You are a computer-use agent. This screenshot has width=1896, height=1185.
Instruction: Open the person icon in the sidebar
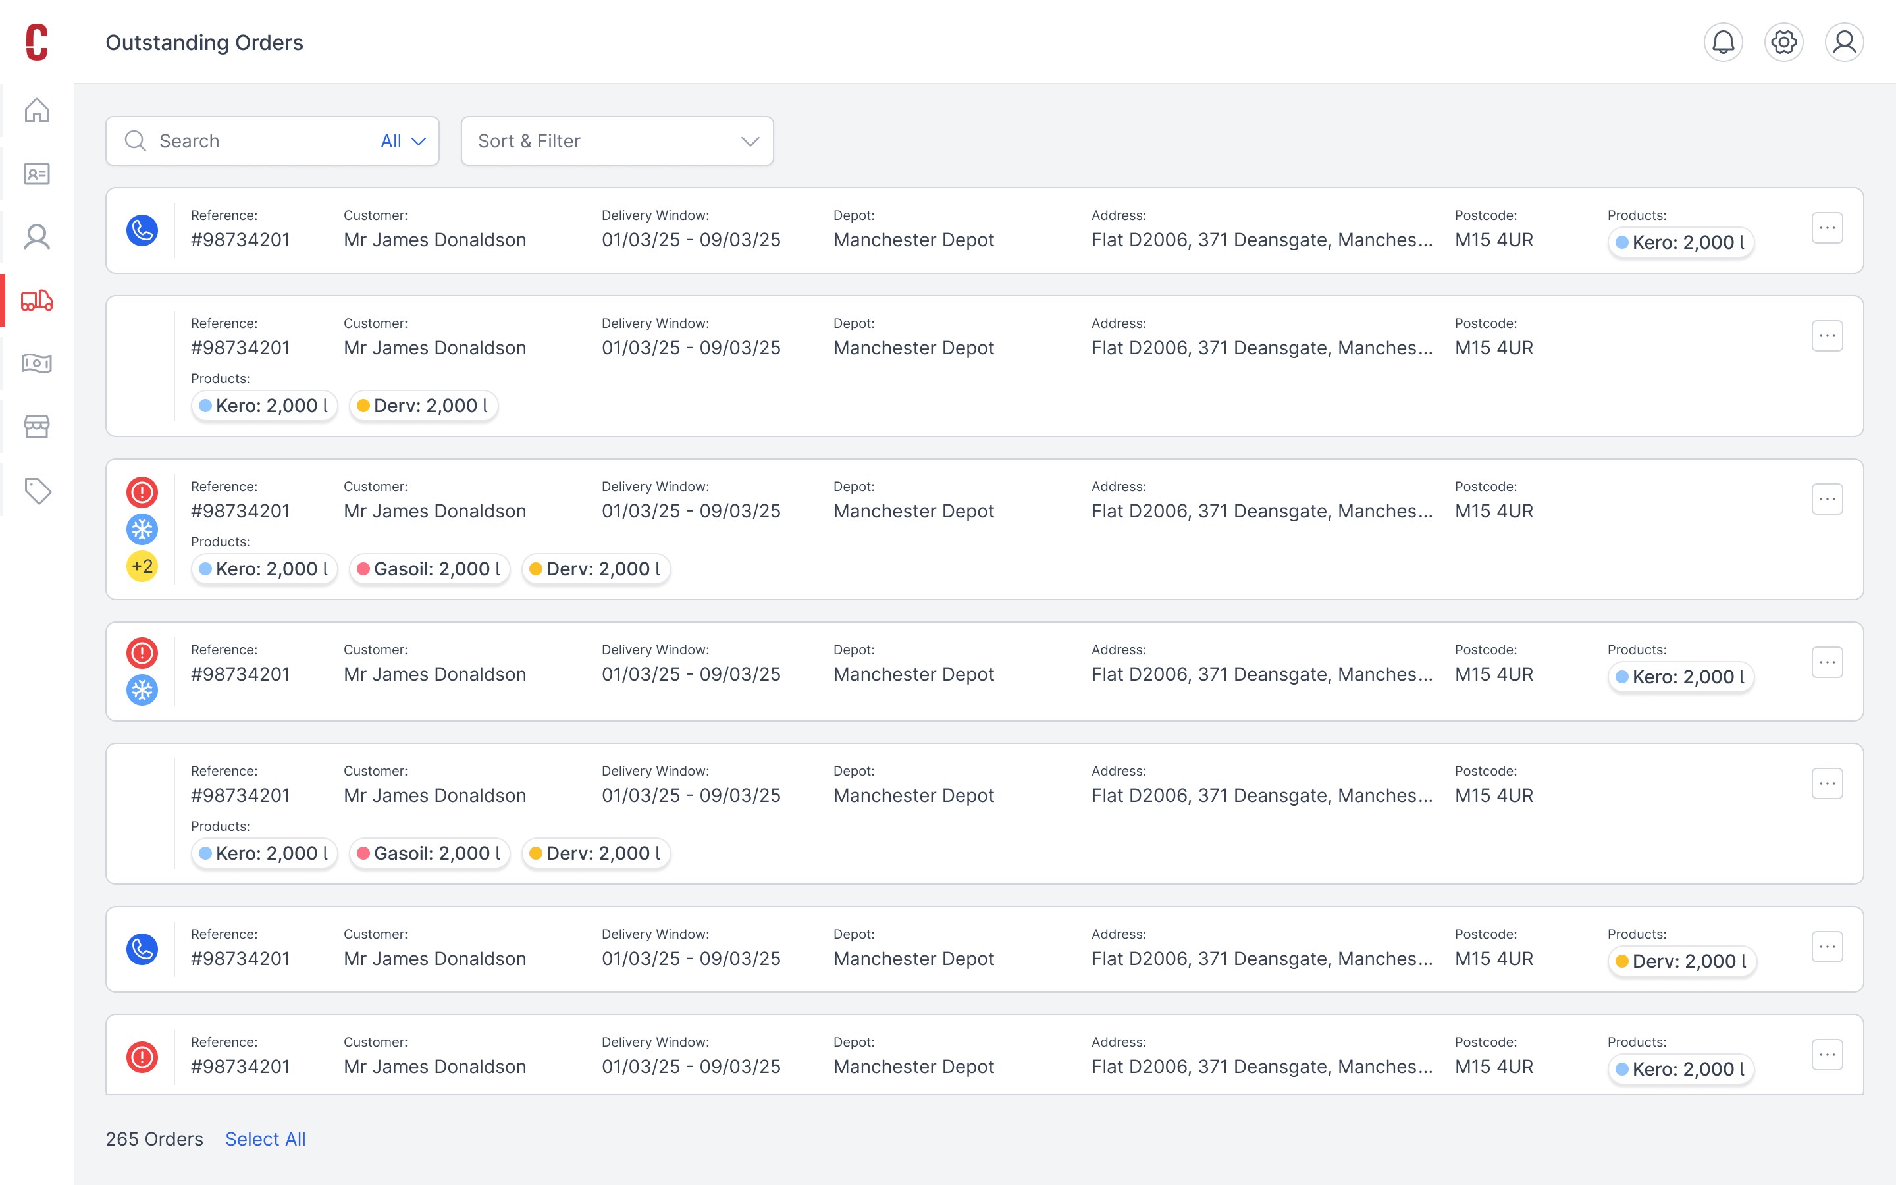[37, 237]
